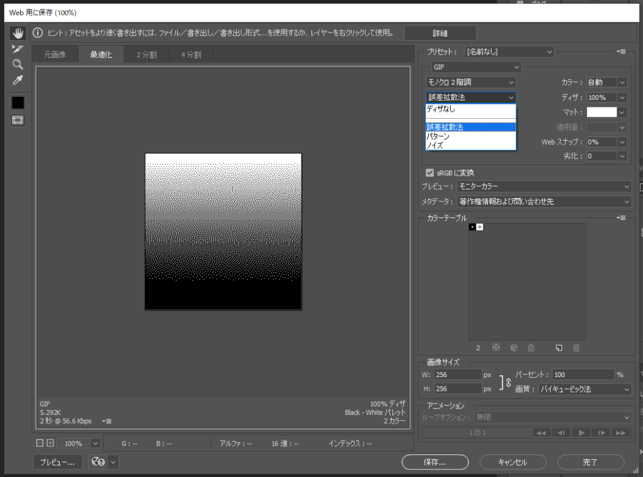The height and width of the screenshot is (477, 643).
Task: Expand the プリセット preset dropdown
Action: (510, 52)
